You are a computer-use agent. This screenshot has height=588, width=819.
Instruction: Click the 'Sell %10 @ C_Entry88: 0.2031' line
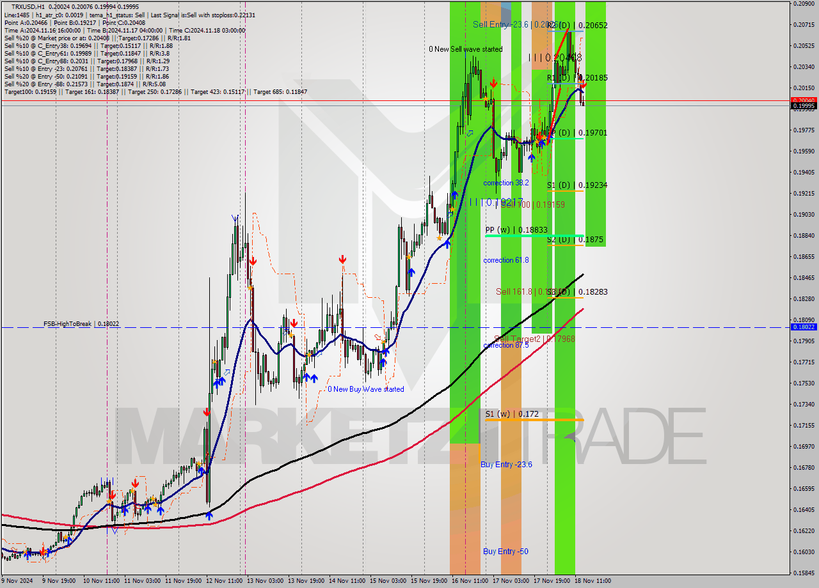tap(88, 61)
